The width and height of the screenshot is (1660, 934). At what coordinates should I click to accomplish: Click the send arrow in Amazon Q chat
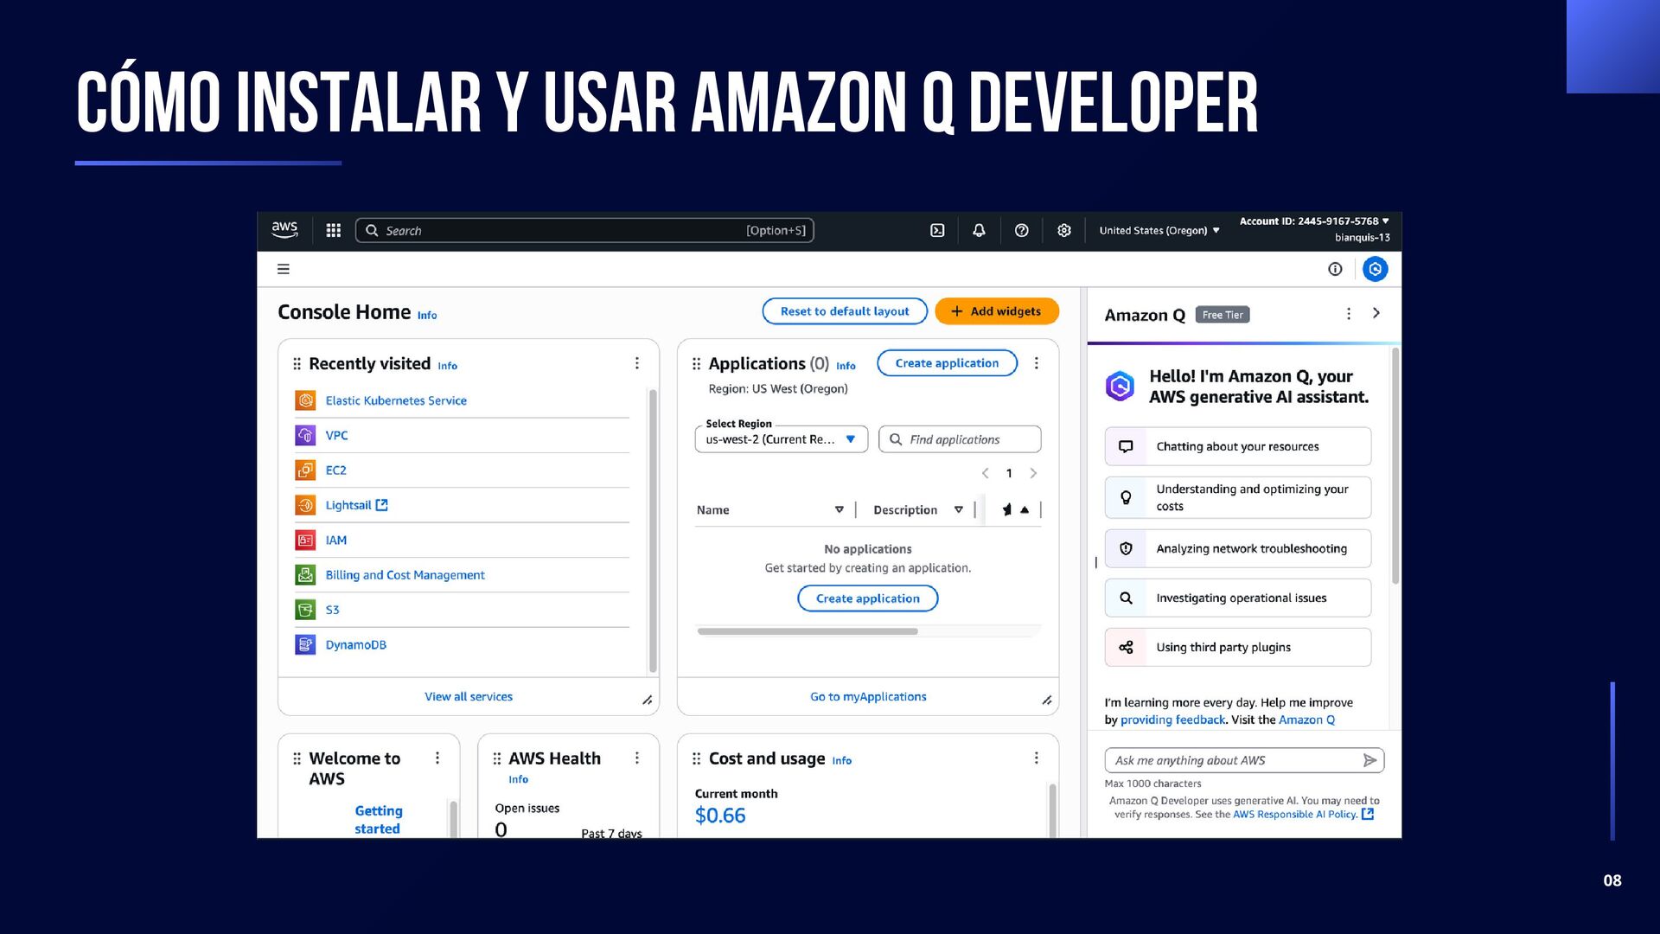(1369, 760)
